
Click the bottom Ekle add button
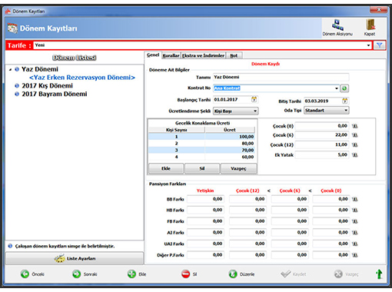(x=137, y=274)
